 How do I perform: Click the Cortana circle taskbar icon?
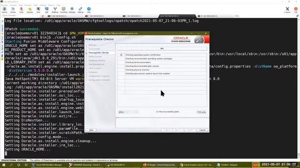[x=19, y=165]
